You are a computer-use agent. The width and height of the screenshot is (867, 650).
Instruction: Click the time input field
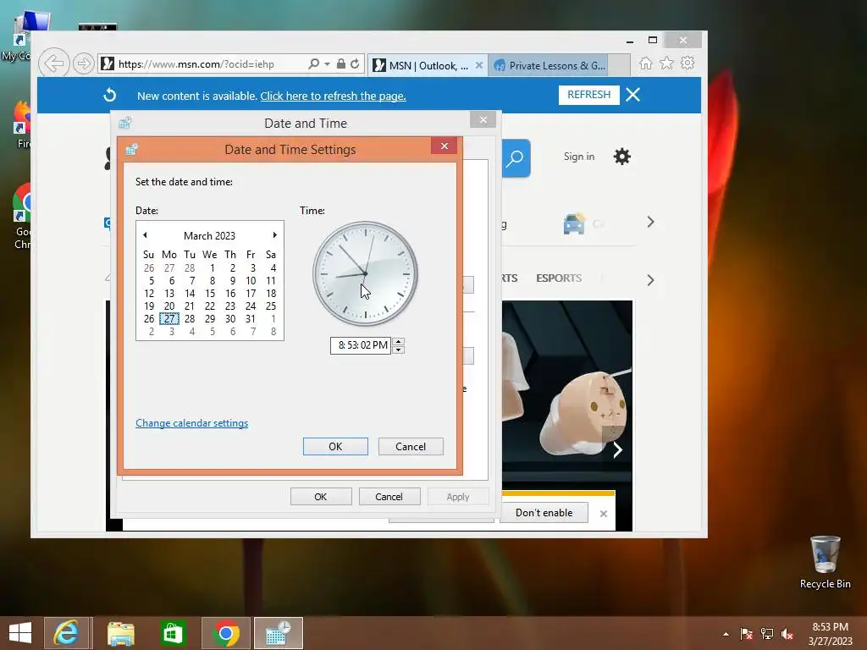coord(361,345)
